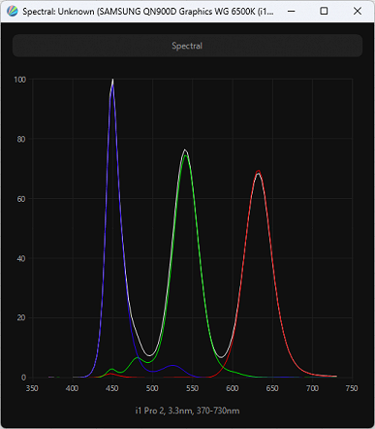Viewport: 375px width, 429px height.
Task: Click the window title text 'Spectral: Unknown'
Action: click(58, 12)
